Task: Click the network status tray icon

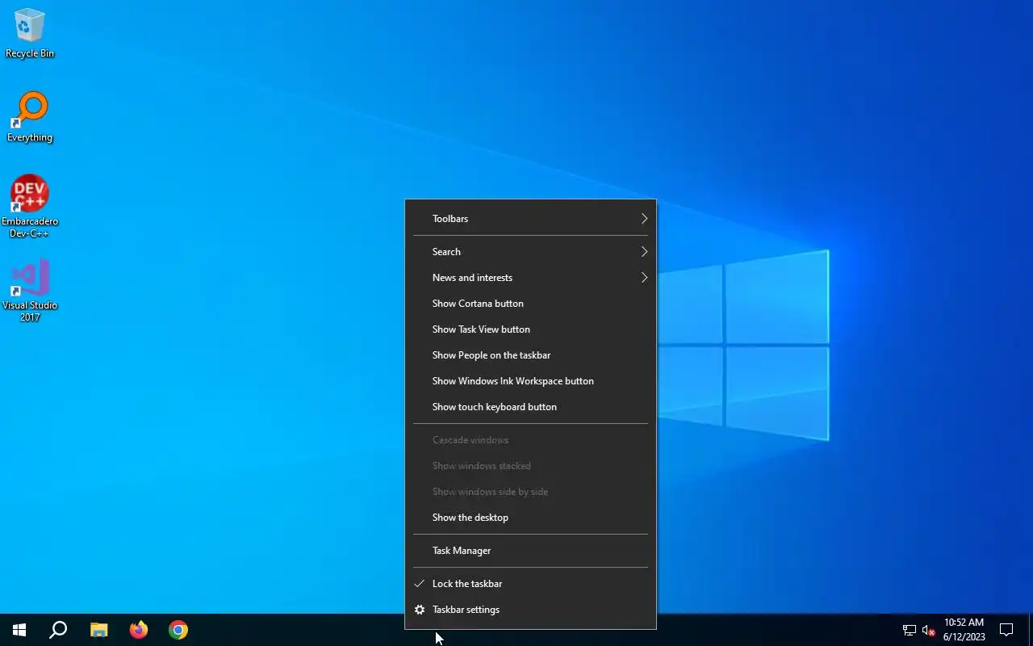Action: [909, 631]
